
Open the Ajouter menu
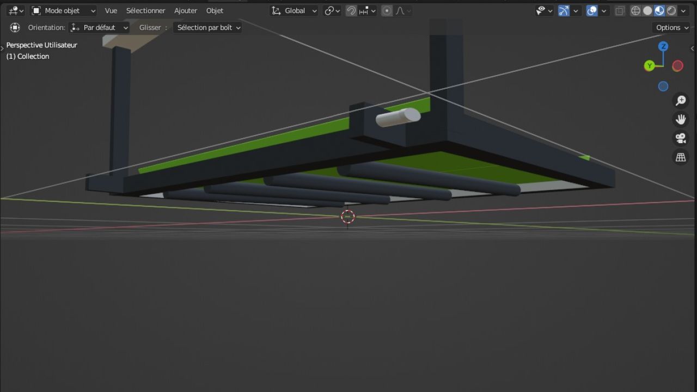pyautogui.click(x=186, y=11)
